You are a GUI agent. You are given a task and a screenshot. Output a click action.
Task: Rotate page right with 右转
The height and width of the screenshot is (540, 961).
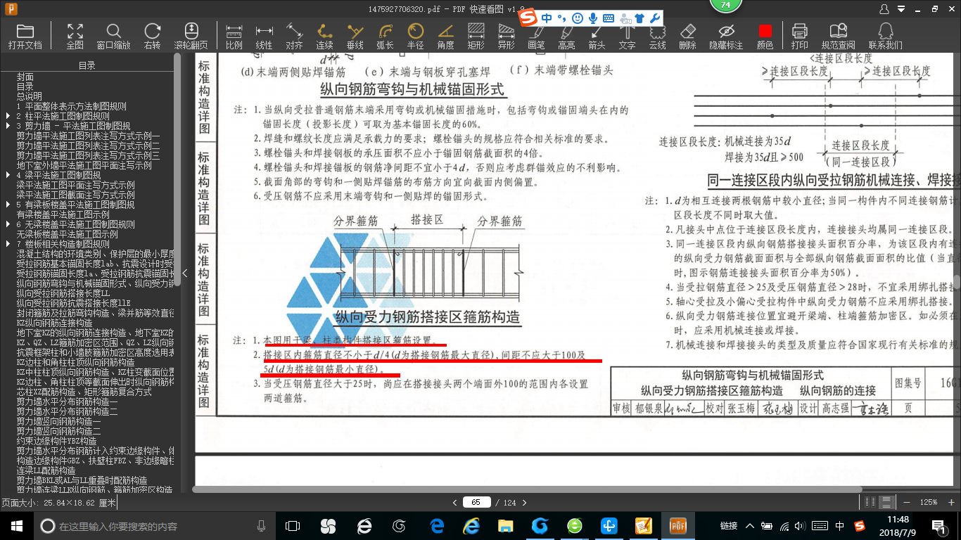click(152, 36)
